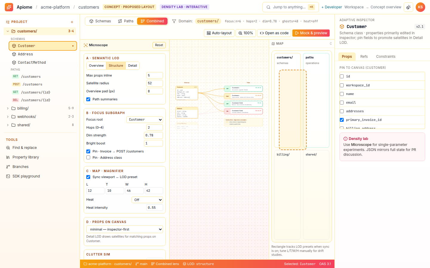The image size is (430, 268).
Task: Click the LOD structure layers status icon
Action: click(x=185, y=264)
